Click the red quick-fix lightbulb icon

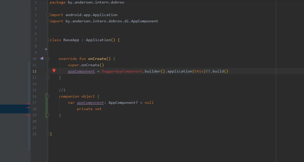[54, 70]
